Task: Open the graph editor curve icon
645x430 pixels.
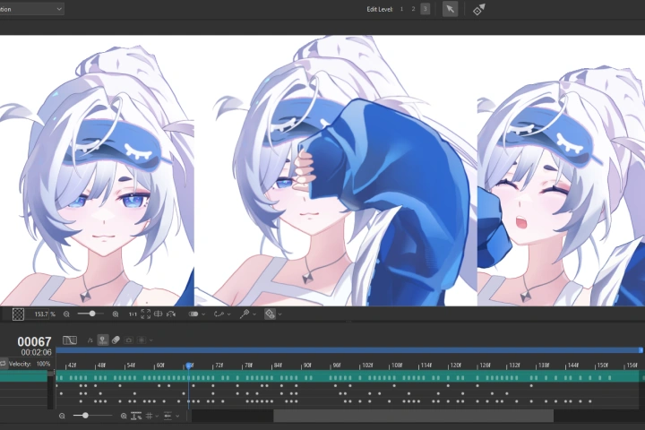Action: coord(70,340)
